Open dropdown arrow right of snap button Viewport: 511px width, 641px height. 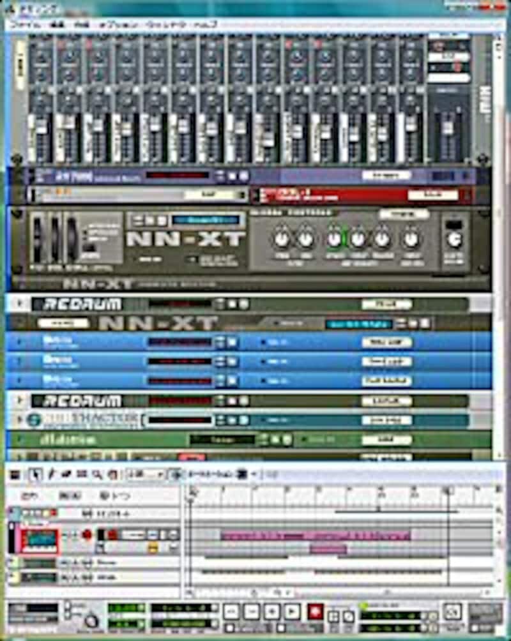click(254, 474)
